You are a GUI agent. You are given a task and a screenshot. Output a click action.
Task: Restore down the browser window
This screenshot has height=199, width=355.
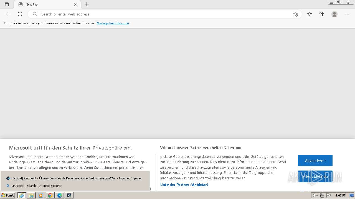click(339, 2)
